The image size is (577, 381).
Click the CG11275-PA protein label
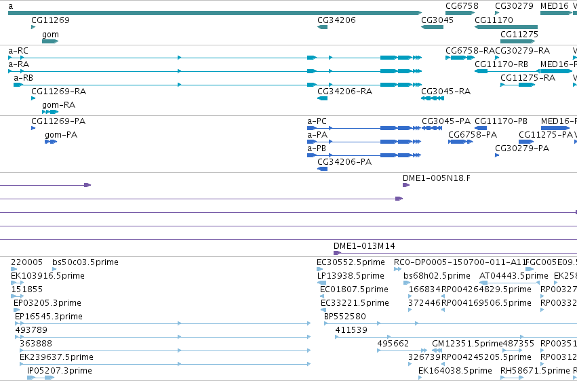click(x=546, y=135)
